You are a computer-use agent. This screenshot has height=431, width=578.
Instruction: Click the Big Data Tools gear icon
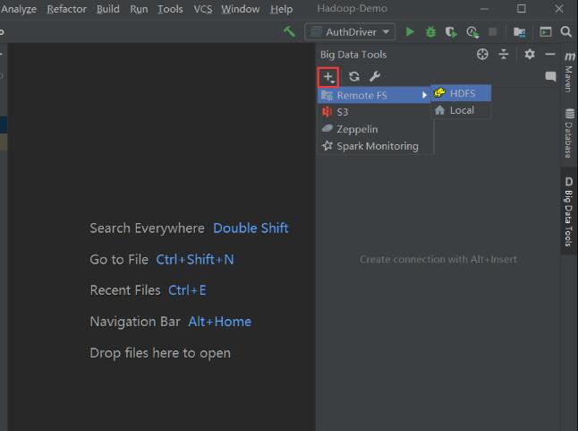tap(529, 55)
